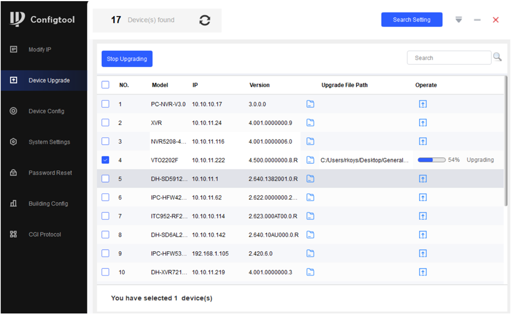Uncheck the VTO2202F device checkbox
The height and width of the screenshot is (315, 511).
pyautogui.click(x=105, y=160)
